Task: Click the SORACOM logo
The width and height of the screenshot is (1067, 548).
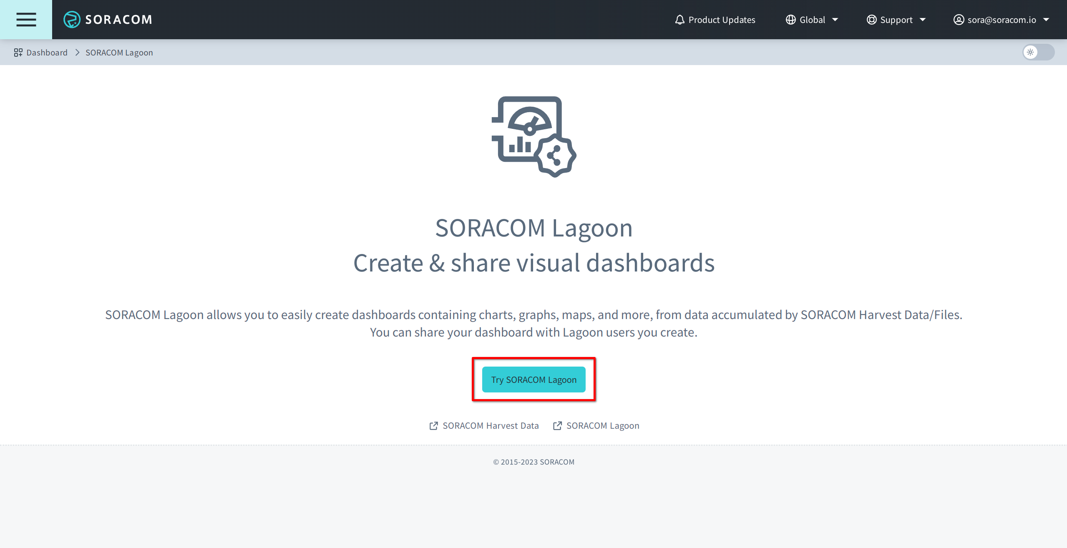Action: click(108, 19)
